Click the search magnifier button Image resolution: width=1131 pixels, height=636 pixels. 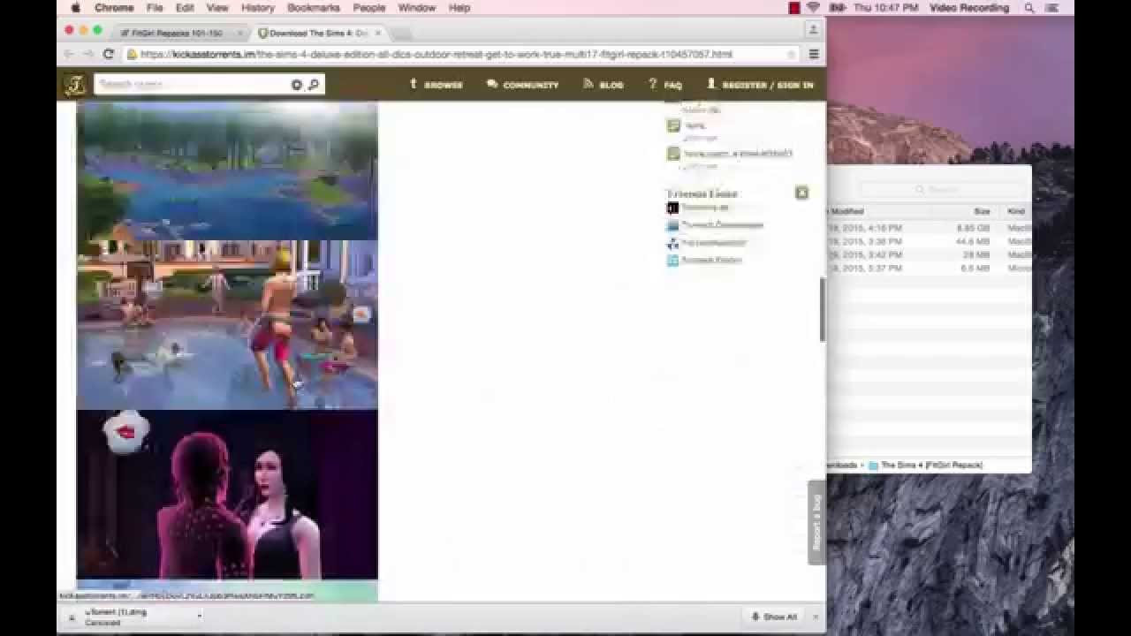coord(314,85)
